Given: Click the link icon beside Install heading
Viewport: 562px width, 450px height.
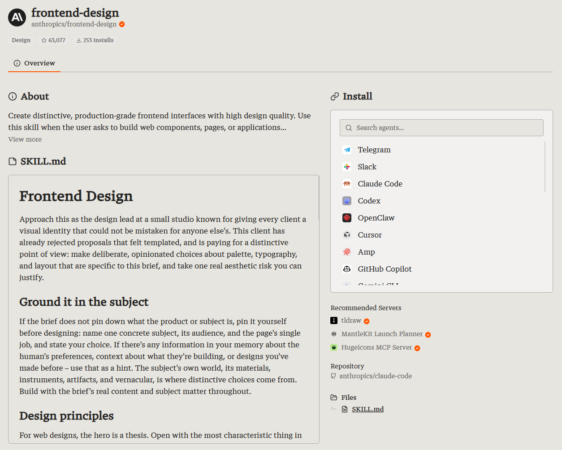Looking at the screenshot, I should (335, 96).
